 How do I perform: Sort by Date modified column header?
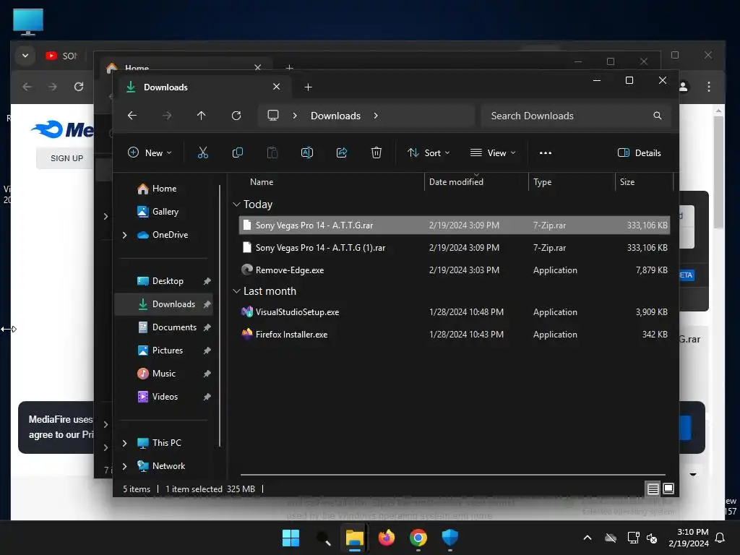(456, 181)
